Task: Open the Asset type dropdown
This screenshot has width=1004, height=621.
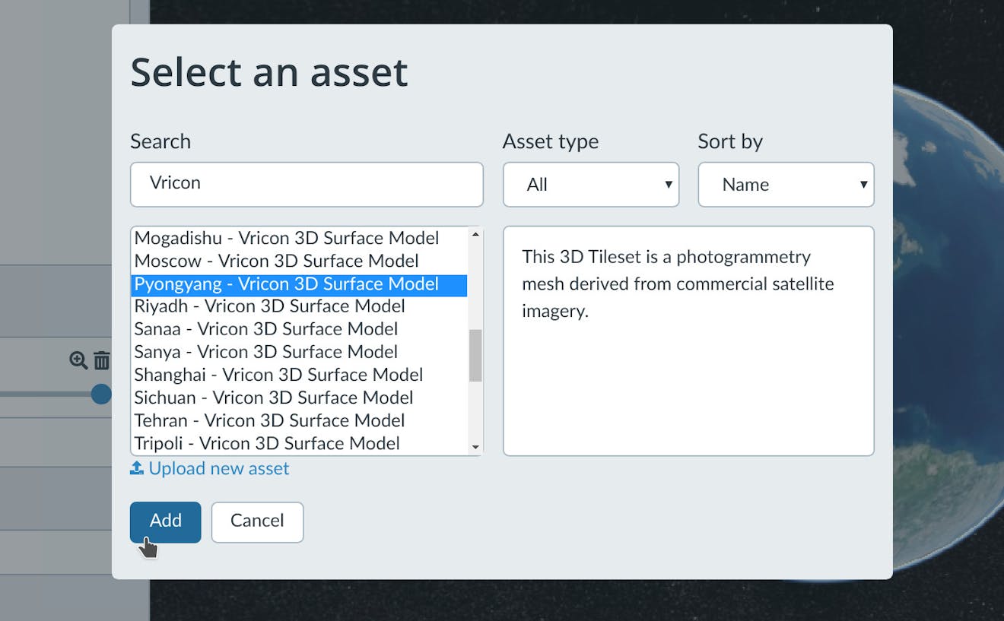Action: pyautogui.click(x=590, y=185)
